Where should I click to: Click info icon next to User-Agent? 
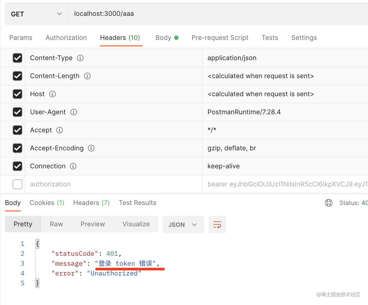pos(74,112)
